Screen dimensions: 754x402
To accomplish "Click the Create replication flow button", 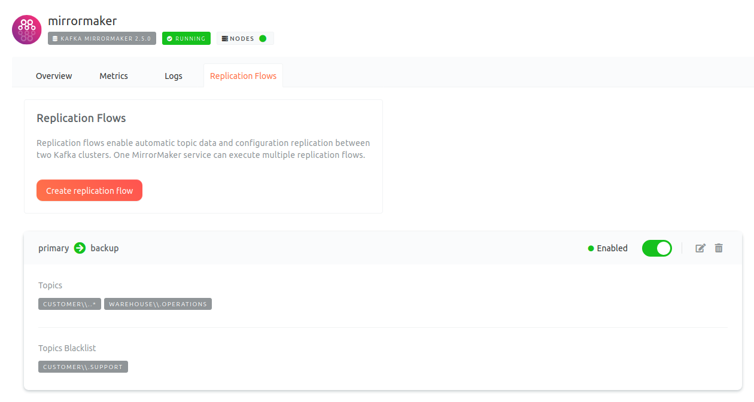I will coord(89,190).
